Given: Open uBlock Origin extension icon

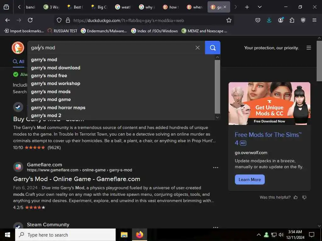Looking at the screenshot, I should click(x=303, y=20).
